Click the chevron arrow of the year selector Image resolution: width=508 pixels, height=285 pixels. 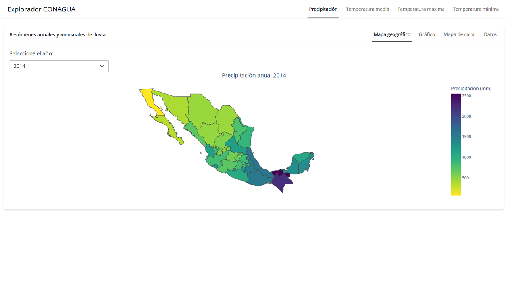(x=102, y=66)
